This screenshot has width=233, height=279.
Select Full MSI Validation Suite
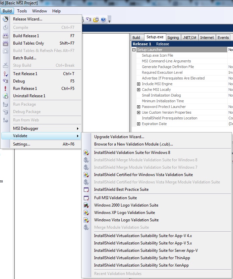pos(115,198)
